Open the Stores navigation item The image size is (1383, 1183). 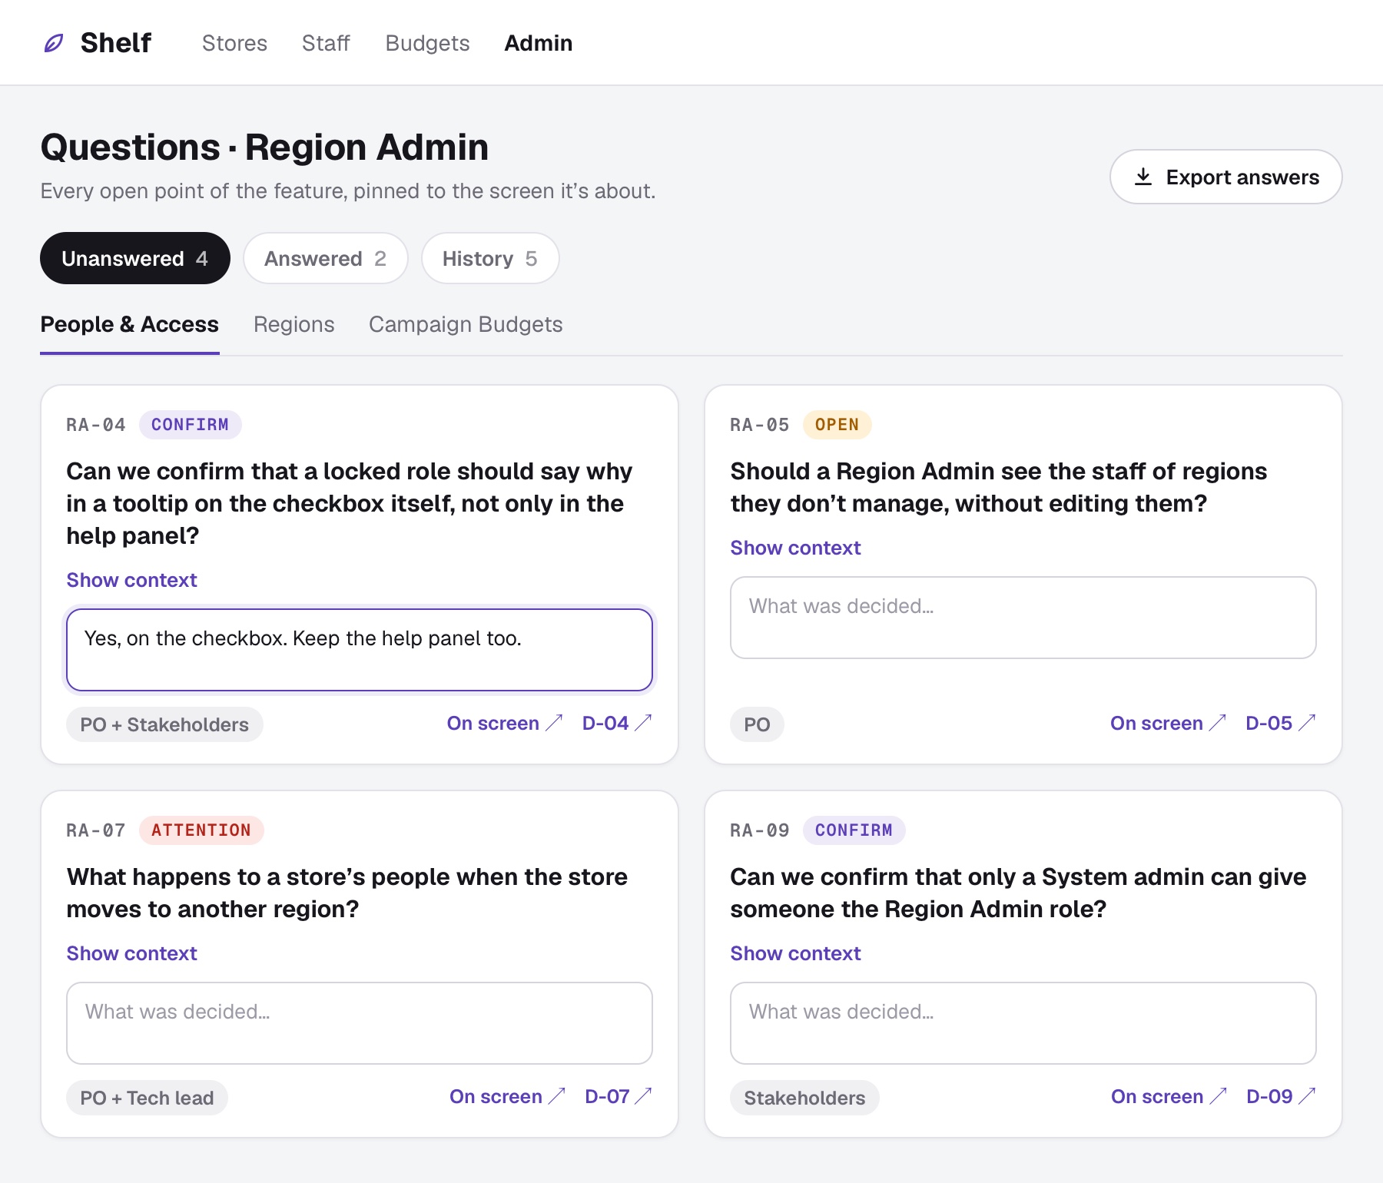(x=234, y=43)
